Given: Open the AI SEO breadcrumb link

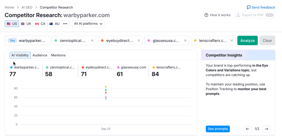Looking at the screenshot, I should click(x=27, y=7).
